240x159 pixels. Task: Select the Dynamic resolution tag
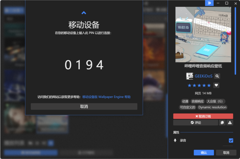(x=212, y=107)
